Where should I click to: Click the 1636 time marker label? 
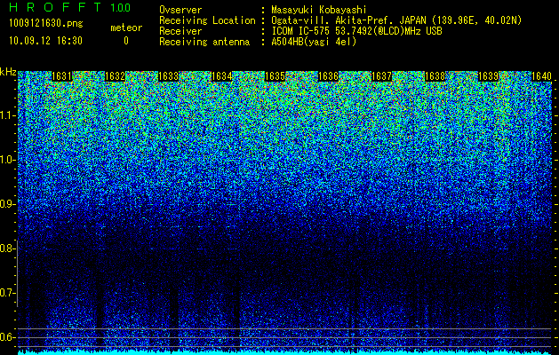click(328, 76)
